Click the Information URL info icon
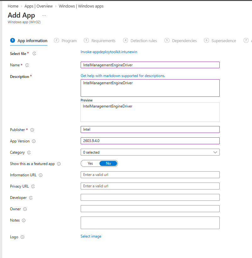This screenshot has height=258, width=252. pos(40,175)
